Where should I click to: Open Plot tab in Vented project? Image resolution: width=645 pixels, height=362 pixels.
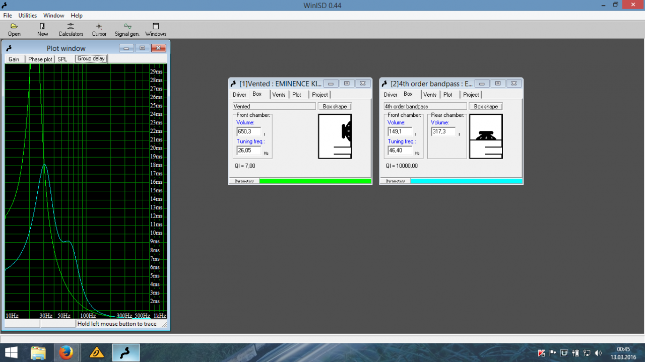point(297,95)
